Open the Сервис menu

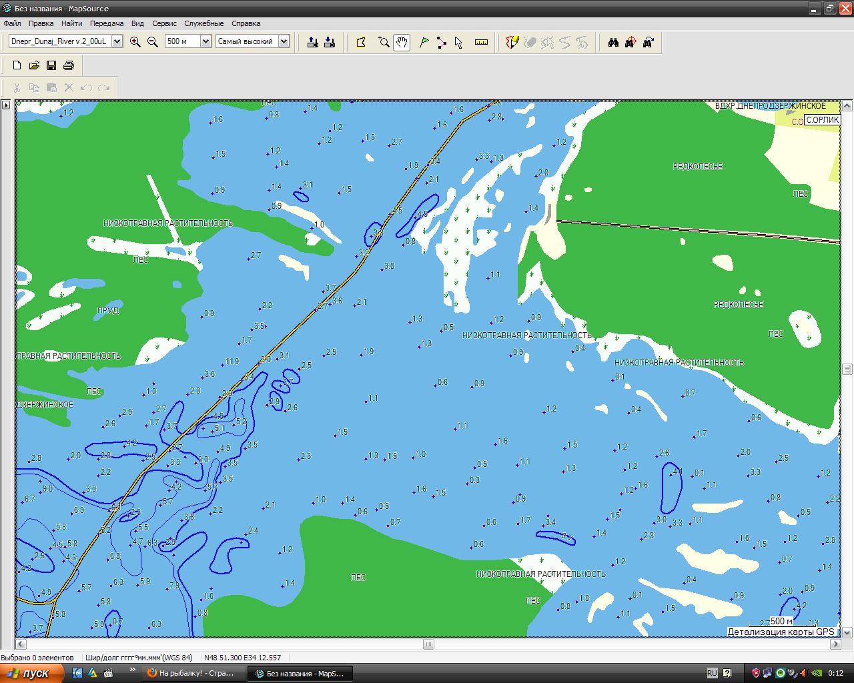pyautogui.click(x=164, y=23)
